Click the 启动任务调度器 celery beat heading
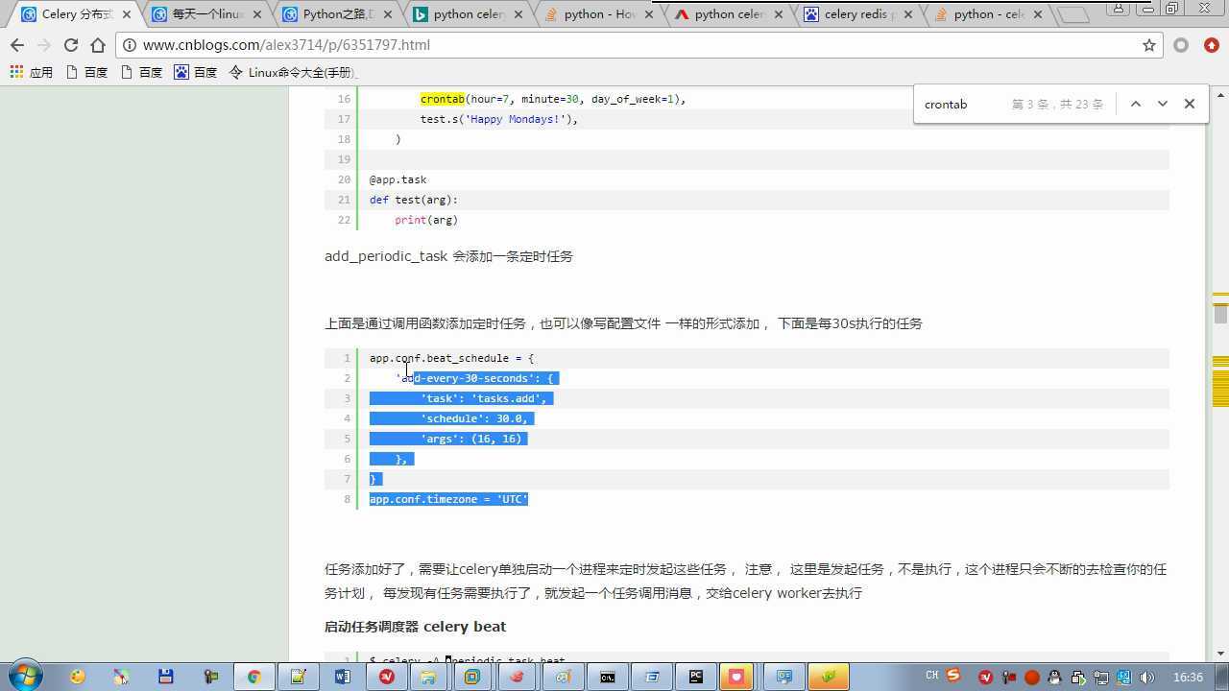 (415, 627)
